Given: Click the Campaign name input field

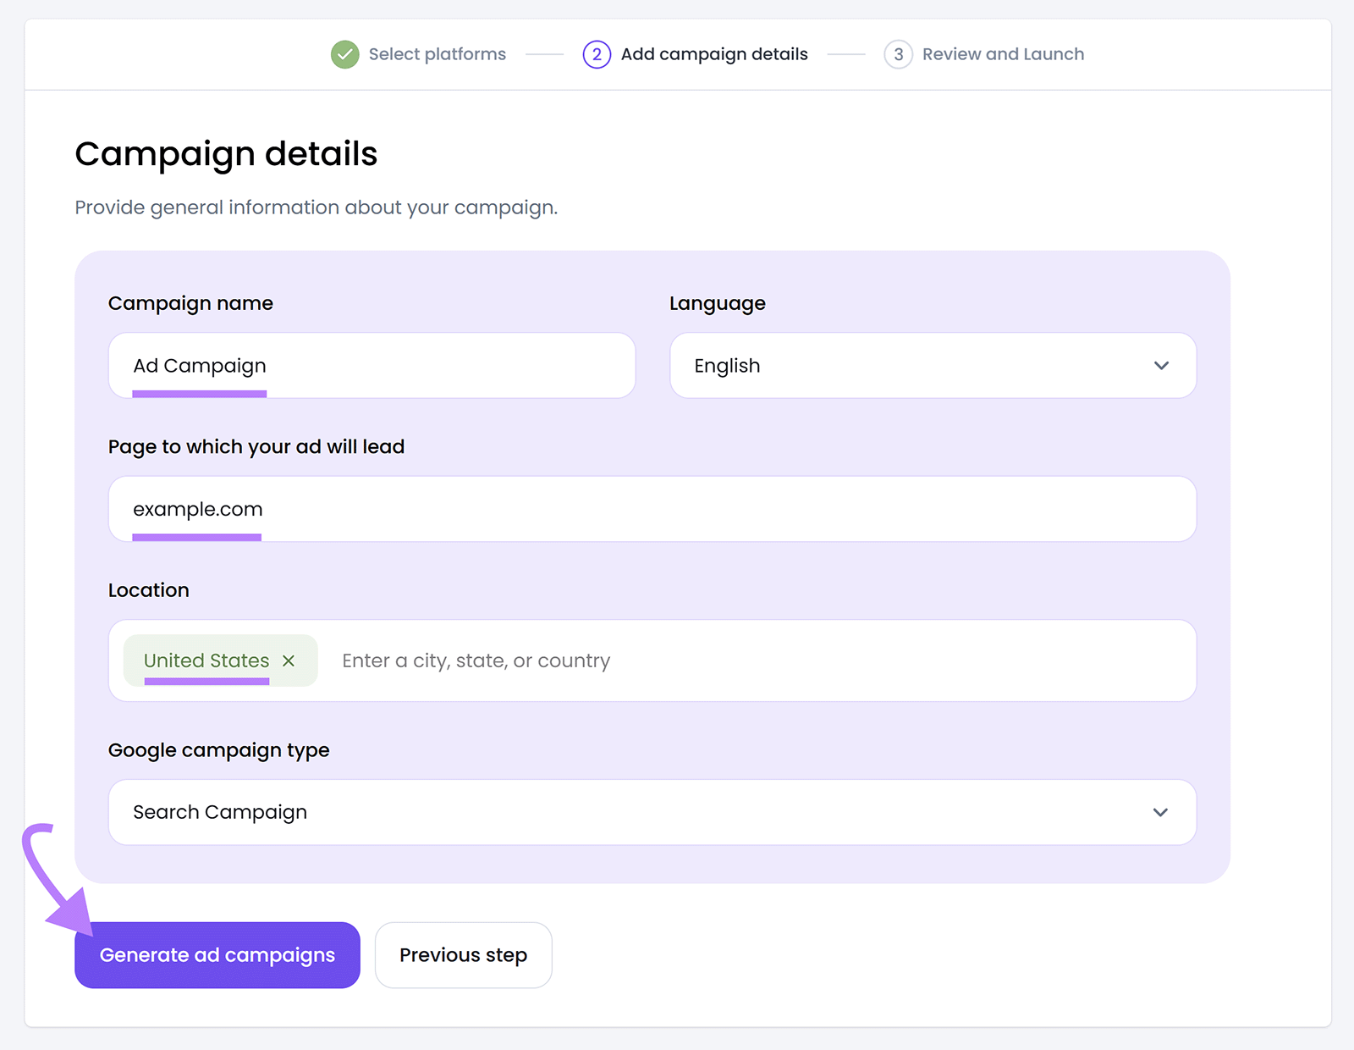Looking at the screenshot, I should (x=371, y=365).
